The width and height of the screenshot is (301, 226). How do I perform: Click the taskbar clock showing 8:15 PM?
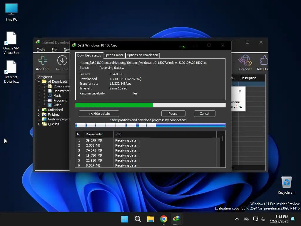tap(279, 219)
